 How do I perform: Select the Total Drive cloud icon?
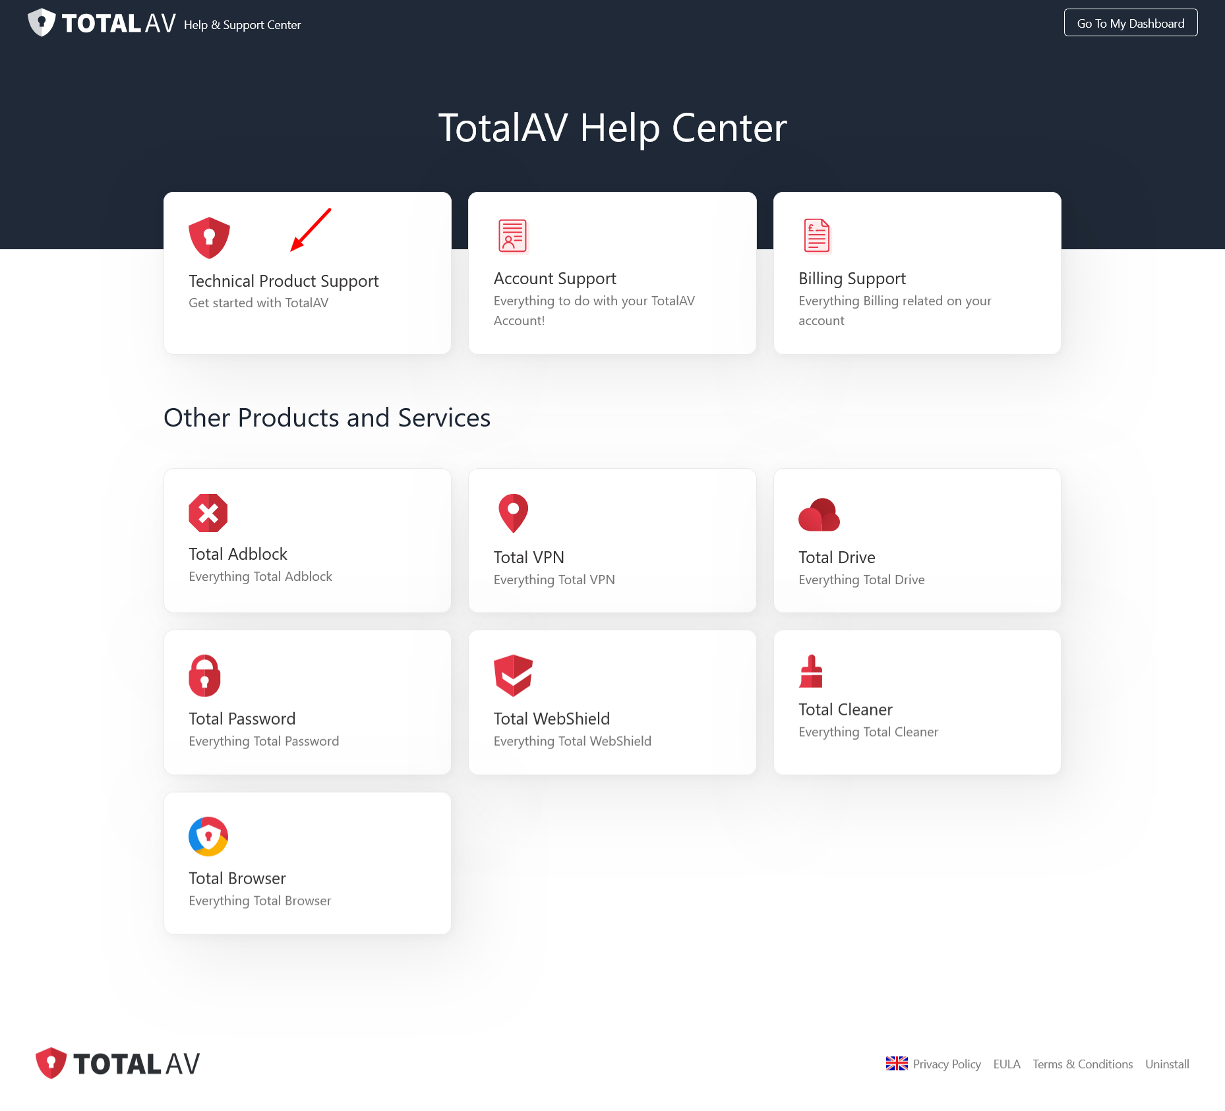[x=819, y=514]
